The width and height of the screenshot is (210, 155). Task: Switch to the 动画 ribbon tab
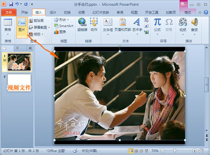pyautogui.click(x=82, y=13)
